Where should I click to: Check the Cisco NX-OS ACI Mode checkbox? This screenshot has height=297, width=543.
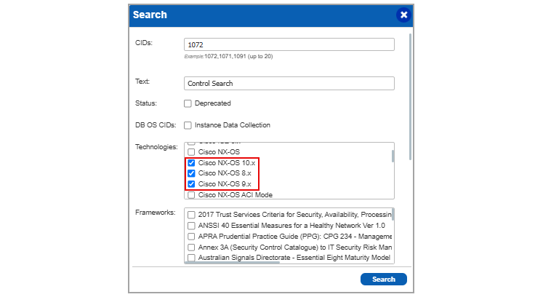(191, 195)
